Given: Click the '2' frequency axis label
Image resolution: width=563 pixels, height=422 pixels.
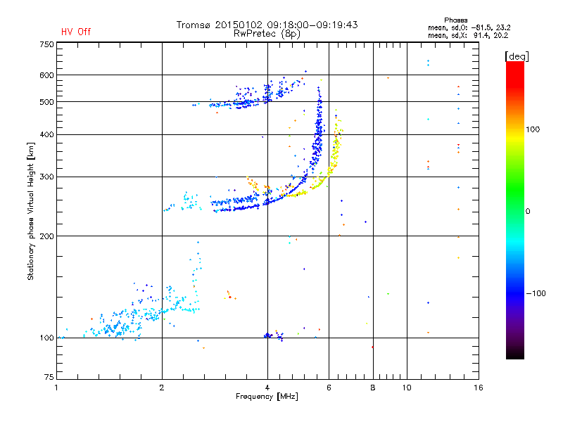Looking at the screenshot, I should point(162,388).
